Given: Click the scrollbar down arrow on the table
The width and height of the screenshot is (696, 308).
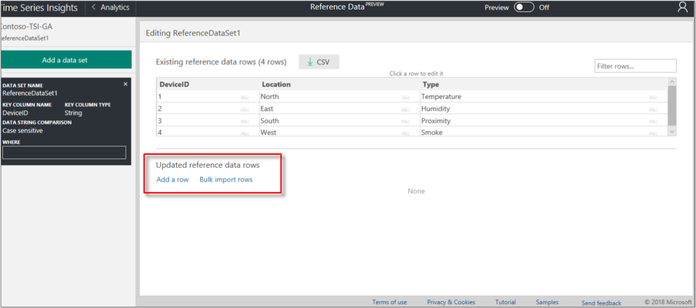Looking at the screenshot, I should point(672,131).
